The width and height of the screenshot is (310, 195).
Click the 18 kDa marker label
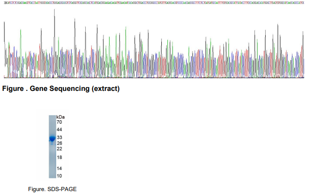point(59,157)
